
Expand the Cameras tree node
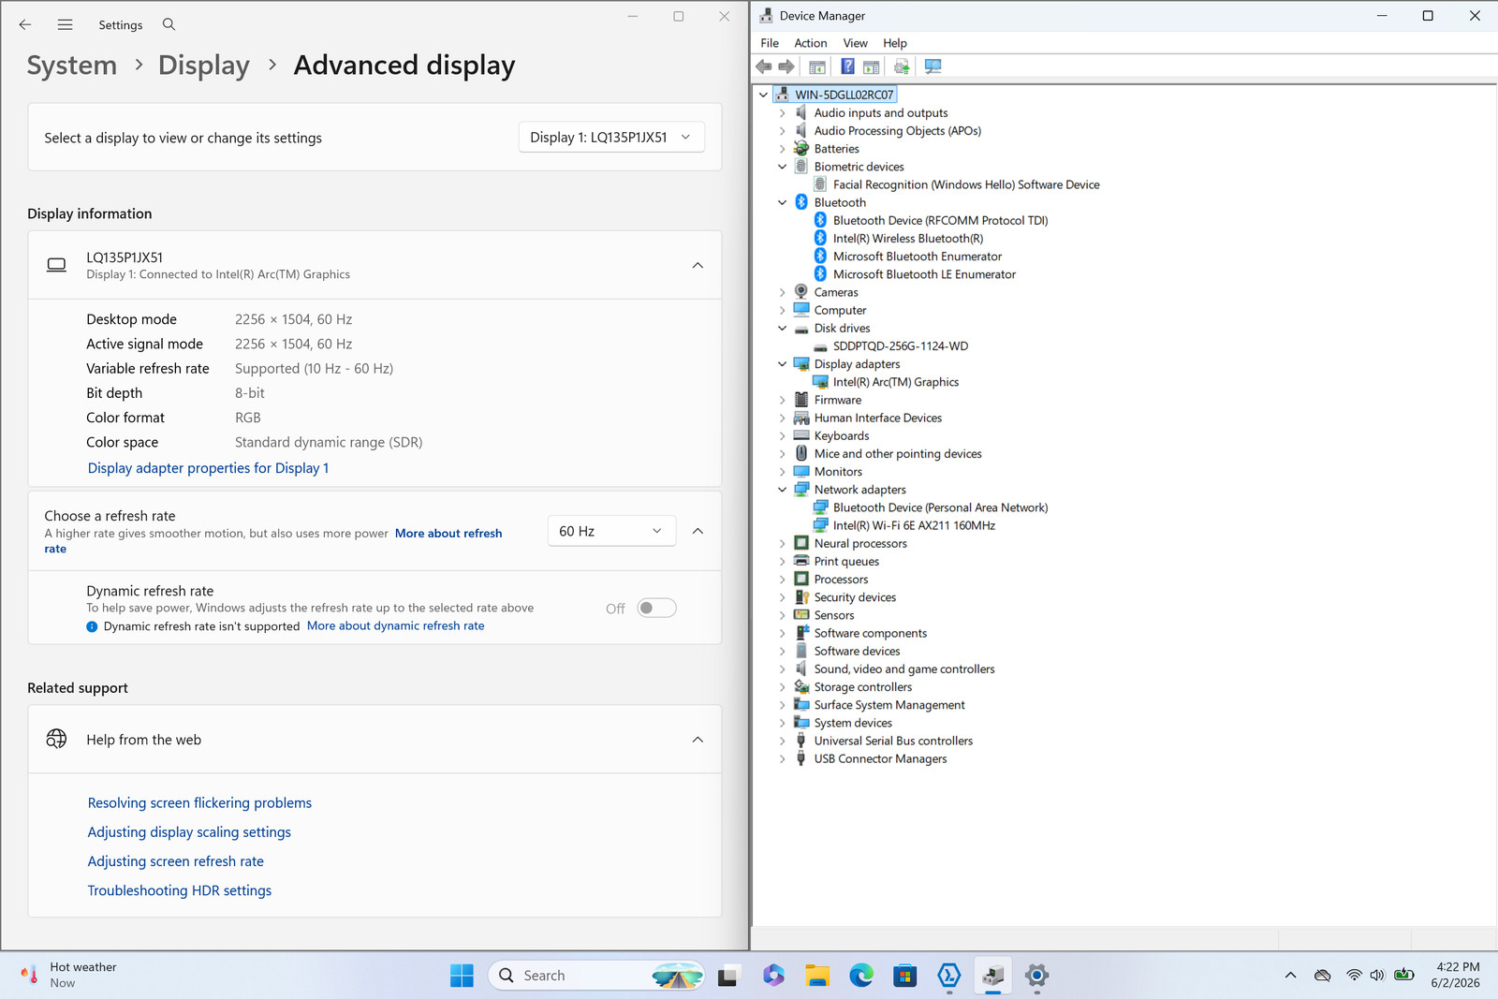pos(783,293)
